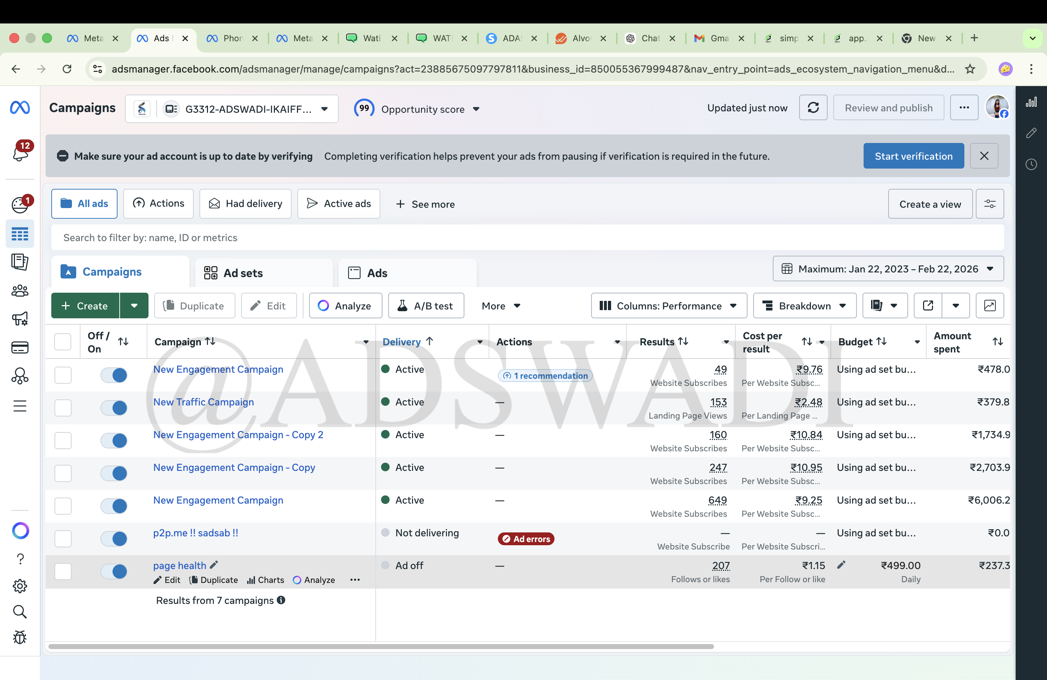Click the search to filter by name field

pos(308,238)
